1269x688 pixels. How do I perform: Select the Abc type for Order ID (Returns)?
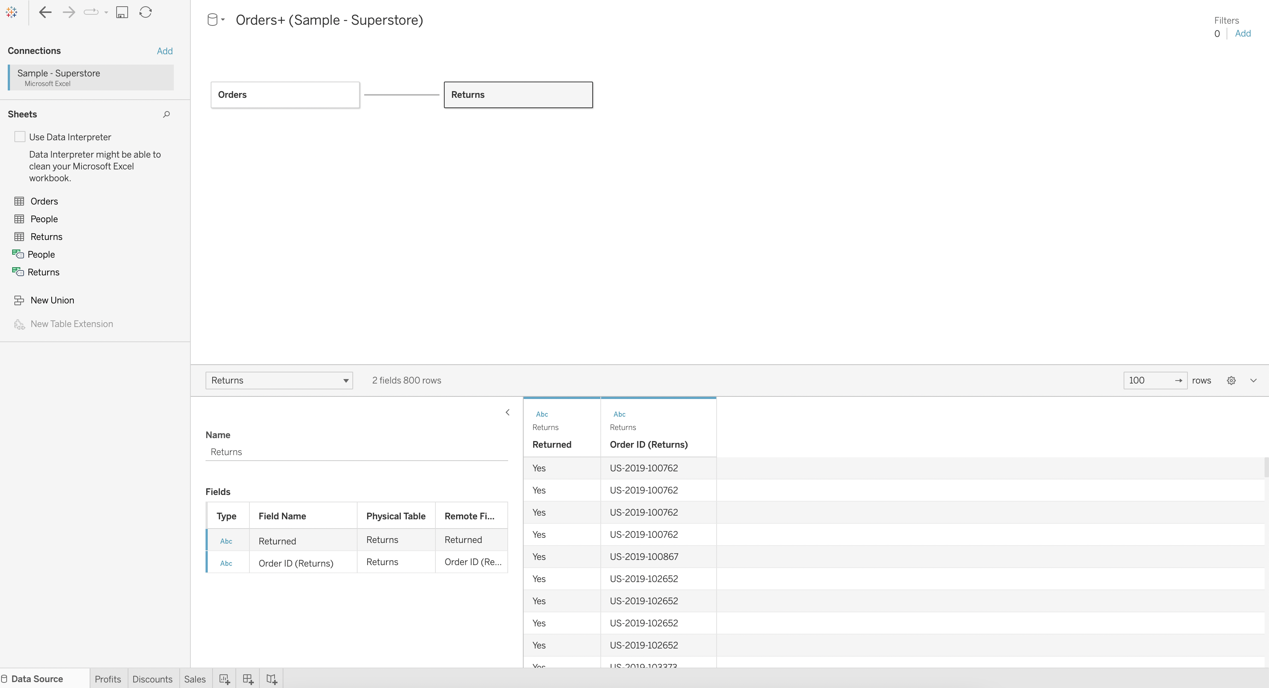(x=226, y=563)
